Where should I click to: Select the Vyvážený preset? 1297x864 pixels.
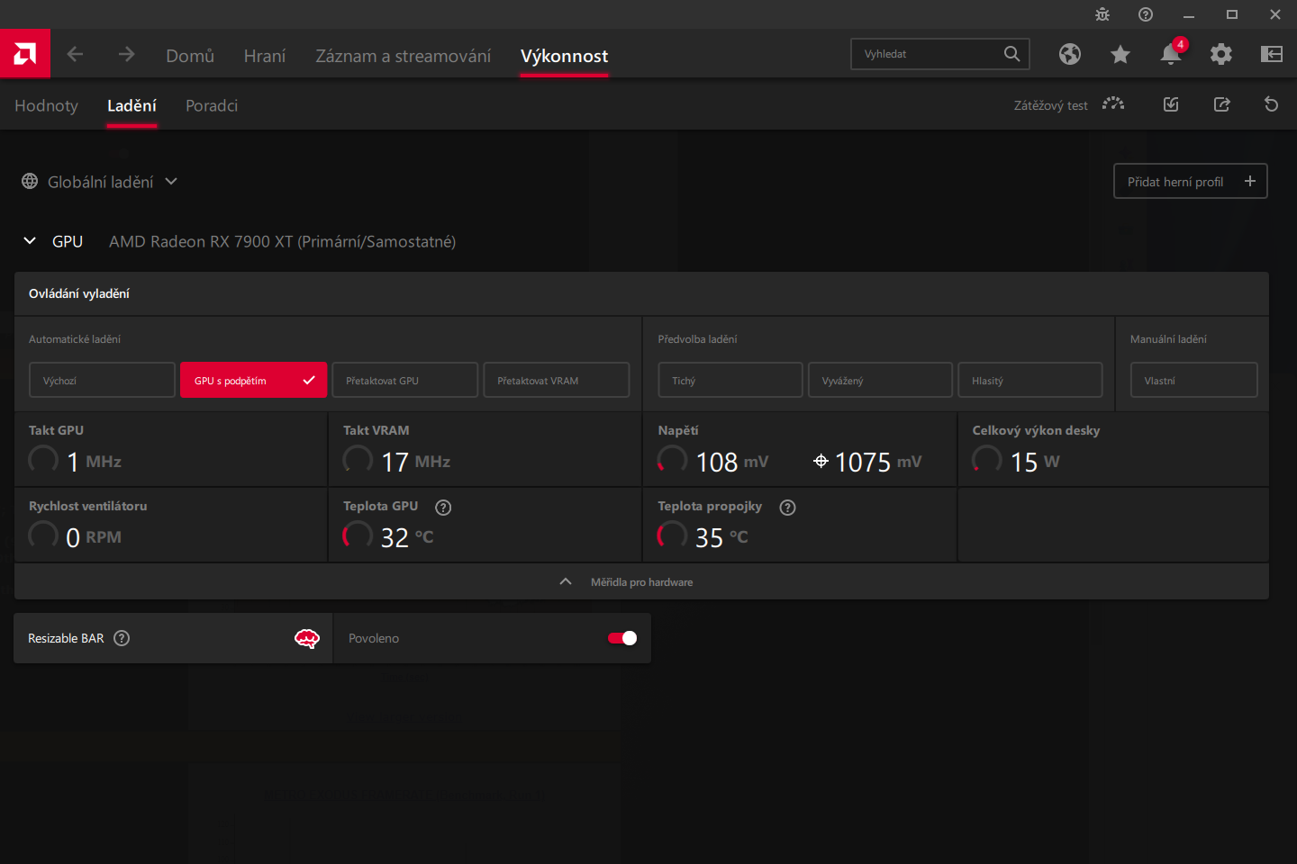point(880,380)
